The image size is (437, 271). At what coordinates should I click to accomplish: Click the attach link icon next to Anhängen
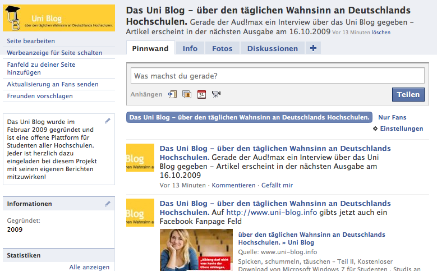(x=173, y=94)
